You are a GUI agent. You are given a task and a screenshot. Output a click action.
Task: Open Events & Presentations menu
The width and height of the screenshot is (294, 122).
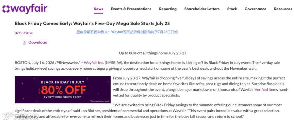tap(131, 9)
